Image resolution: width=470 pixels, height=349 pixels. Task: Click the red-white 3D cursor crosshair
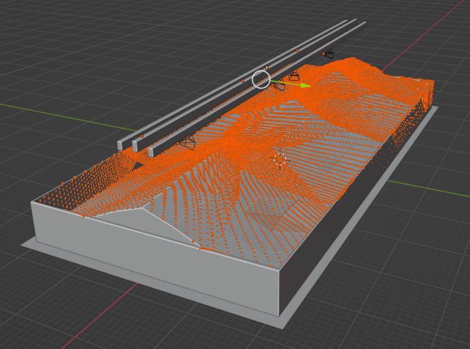(279, 159)
